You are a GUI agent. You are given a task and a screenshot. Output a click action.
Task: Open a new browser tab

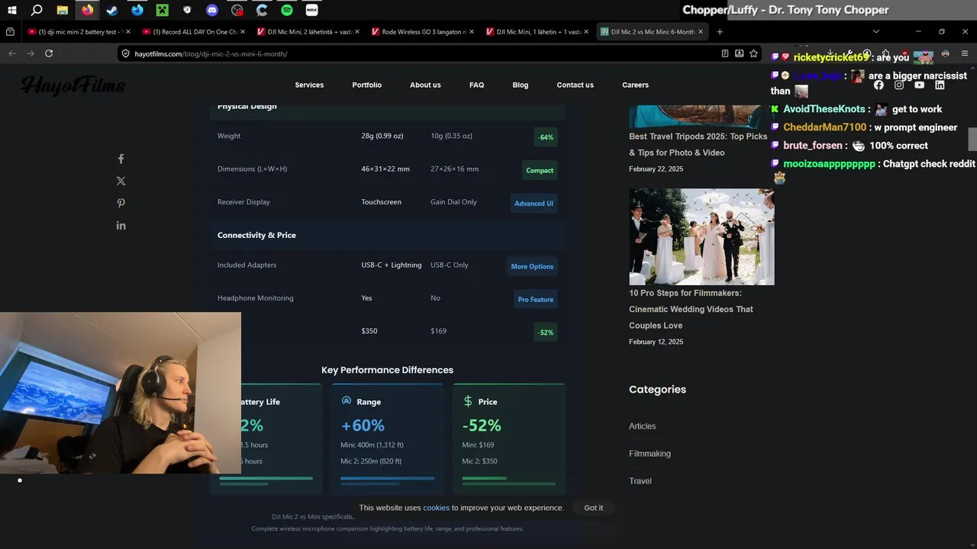[x=719, y=32]
